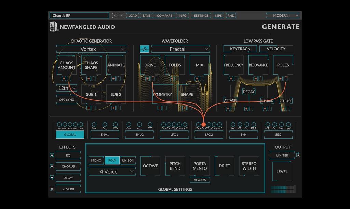
Task: Open the 12th sub interval dropdown
Action: [x=67, y=88]
